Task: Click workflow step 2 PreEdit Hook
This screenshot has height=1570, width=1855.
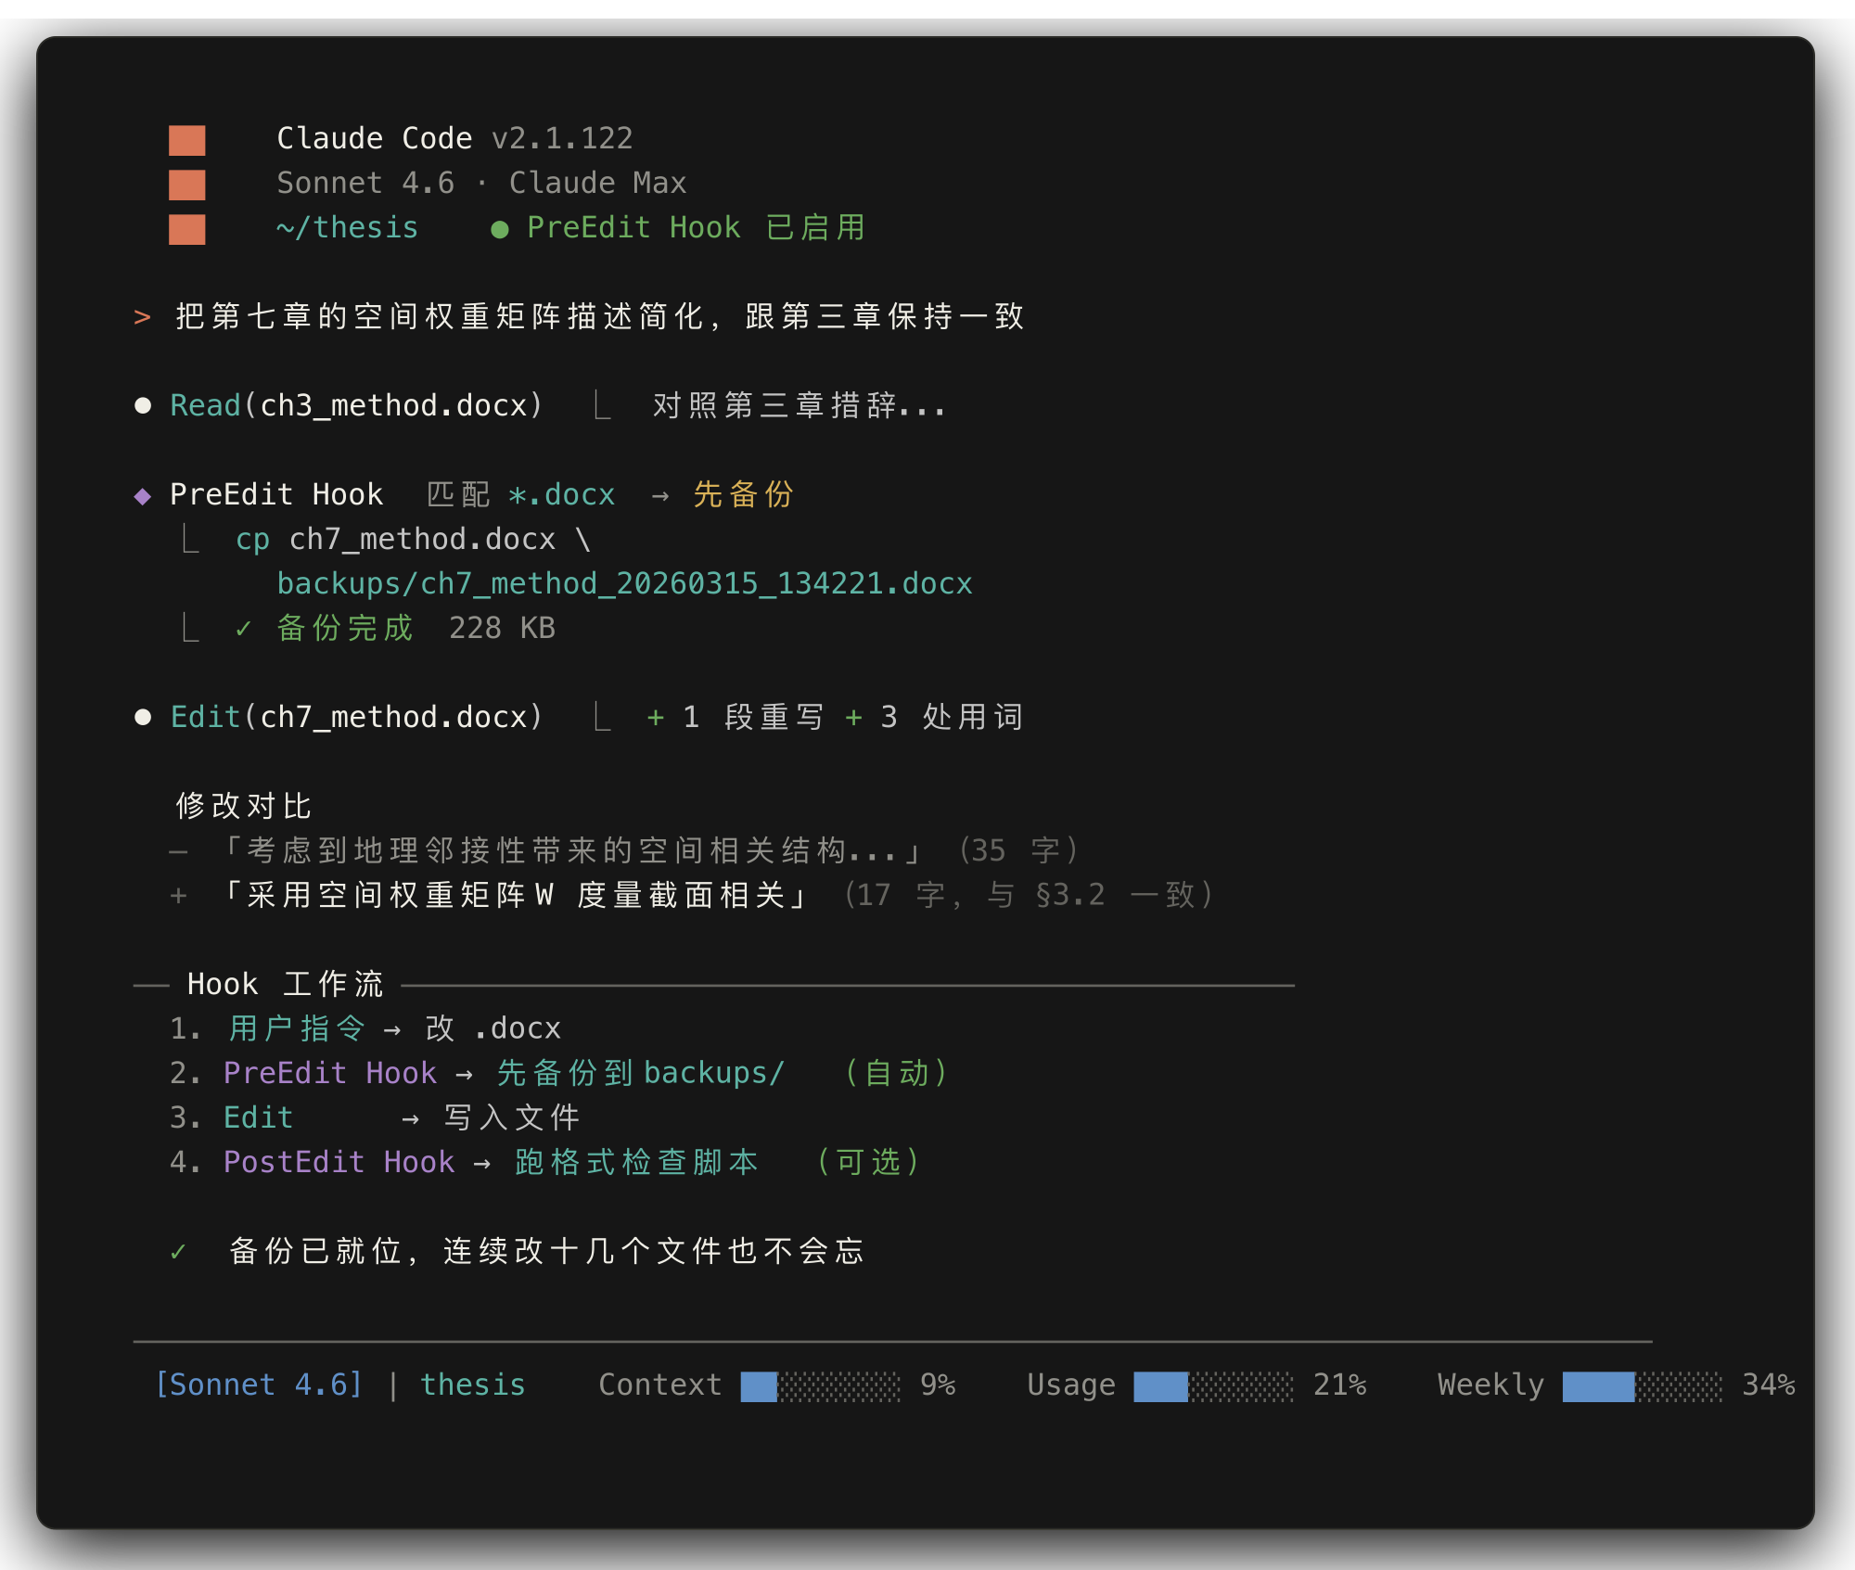Action: 329,1073
